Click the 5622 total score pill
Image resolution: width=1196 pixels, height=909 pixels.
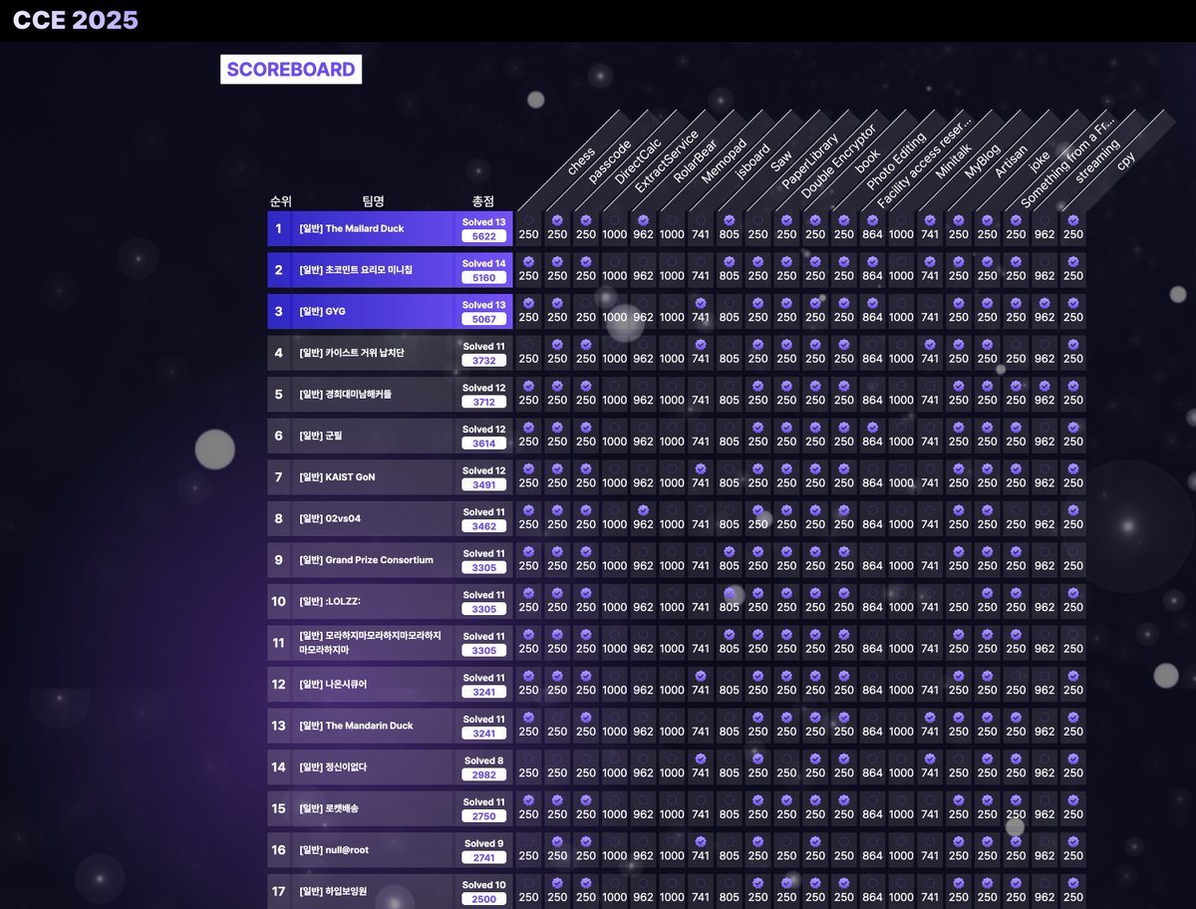[484, 236]
